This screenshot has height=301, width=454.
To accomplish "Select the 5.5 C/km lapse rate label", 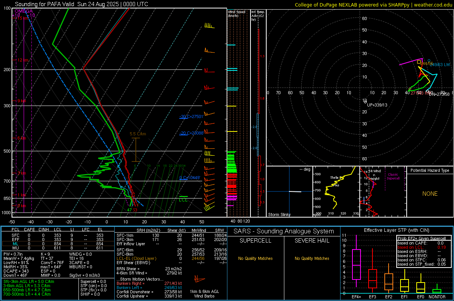I will [138, 134].
